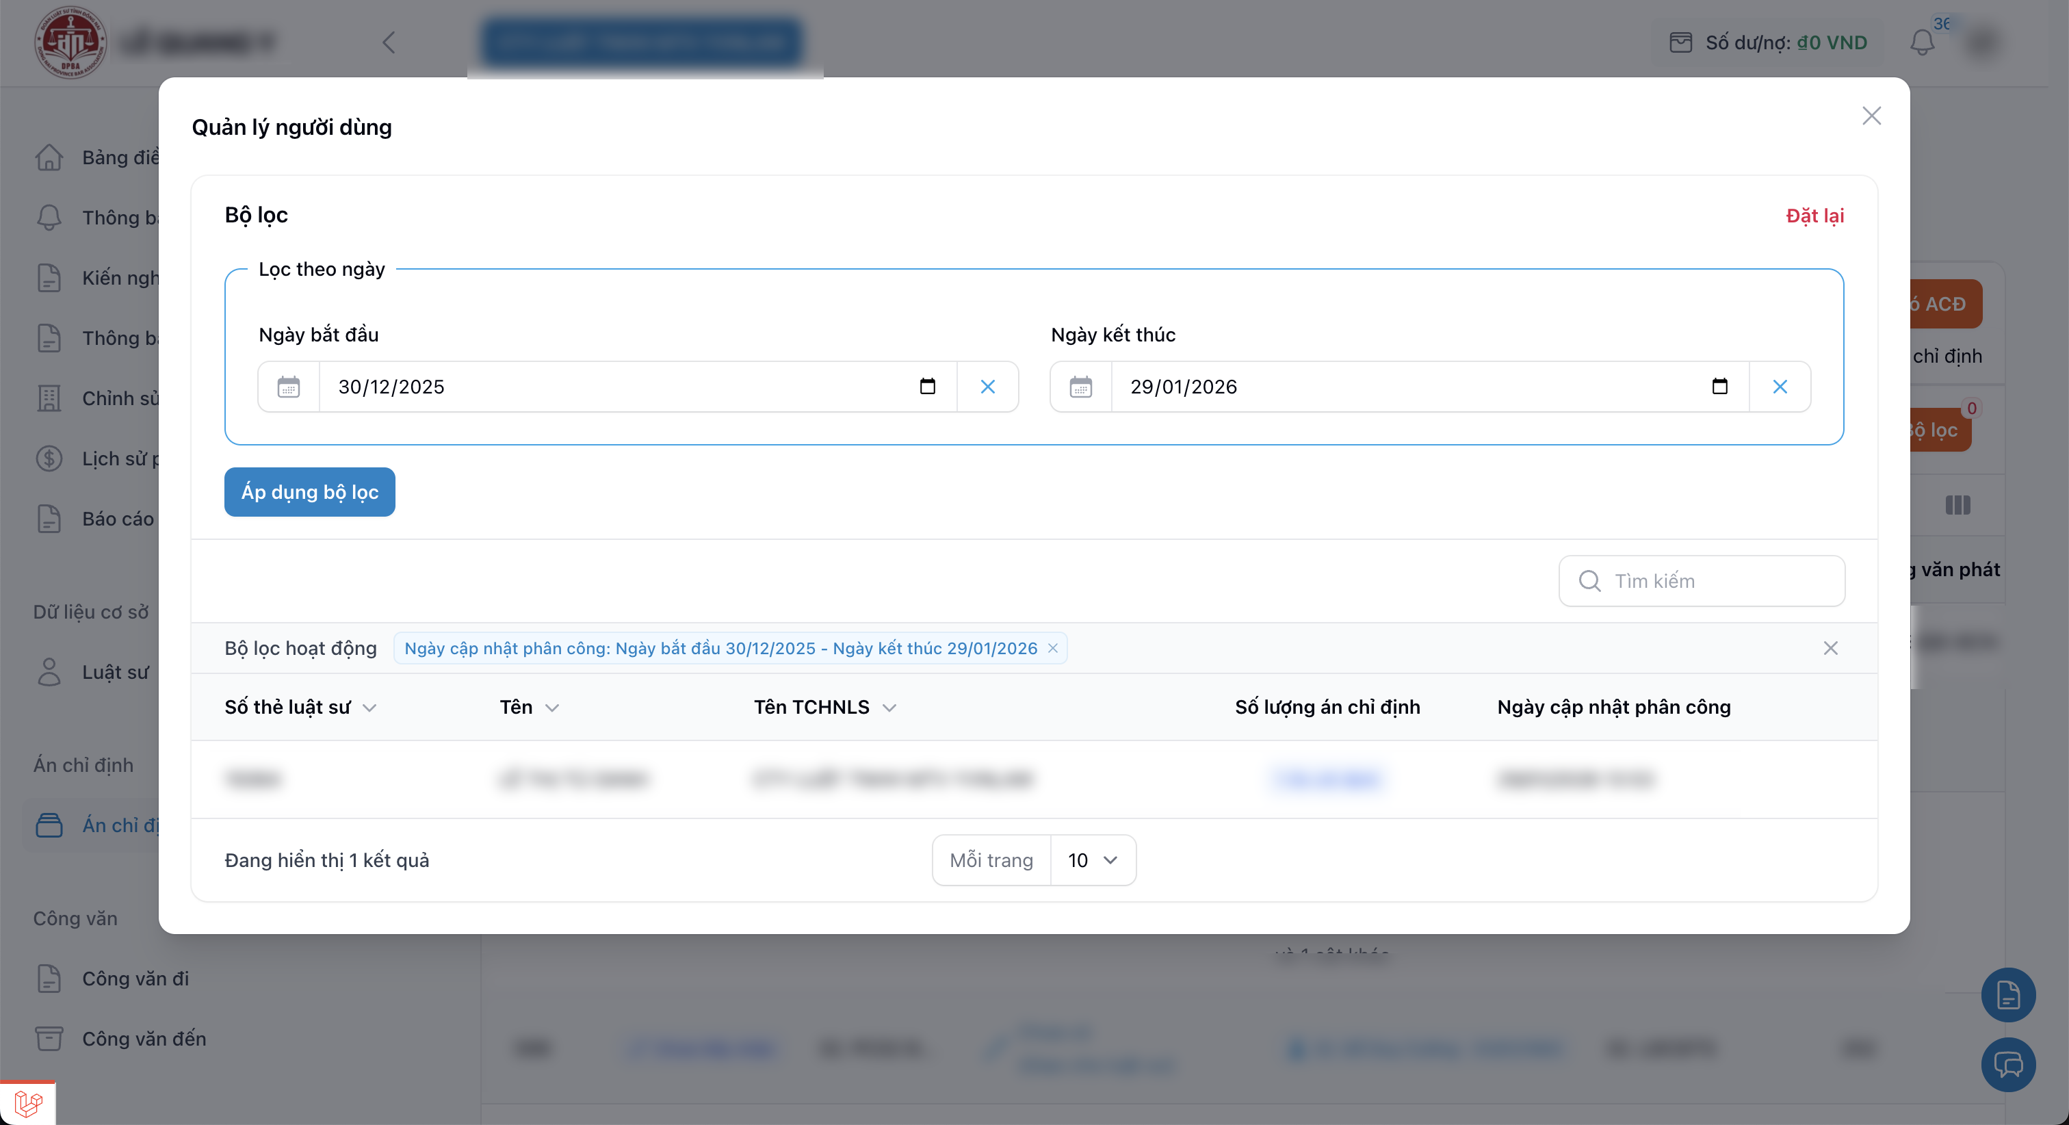The width and height of the screenshot is (2069, 1125).
Task: Open the notifications bell icon
Action: pos(1921,42)
